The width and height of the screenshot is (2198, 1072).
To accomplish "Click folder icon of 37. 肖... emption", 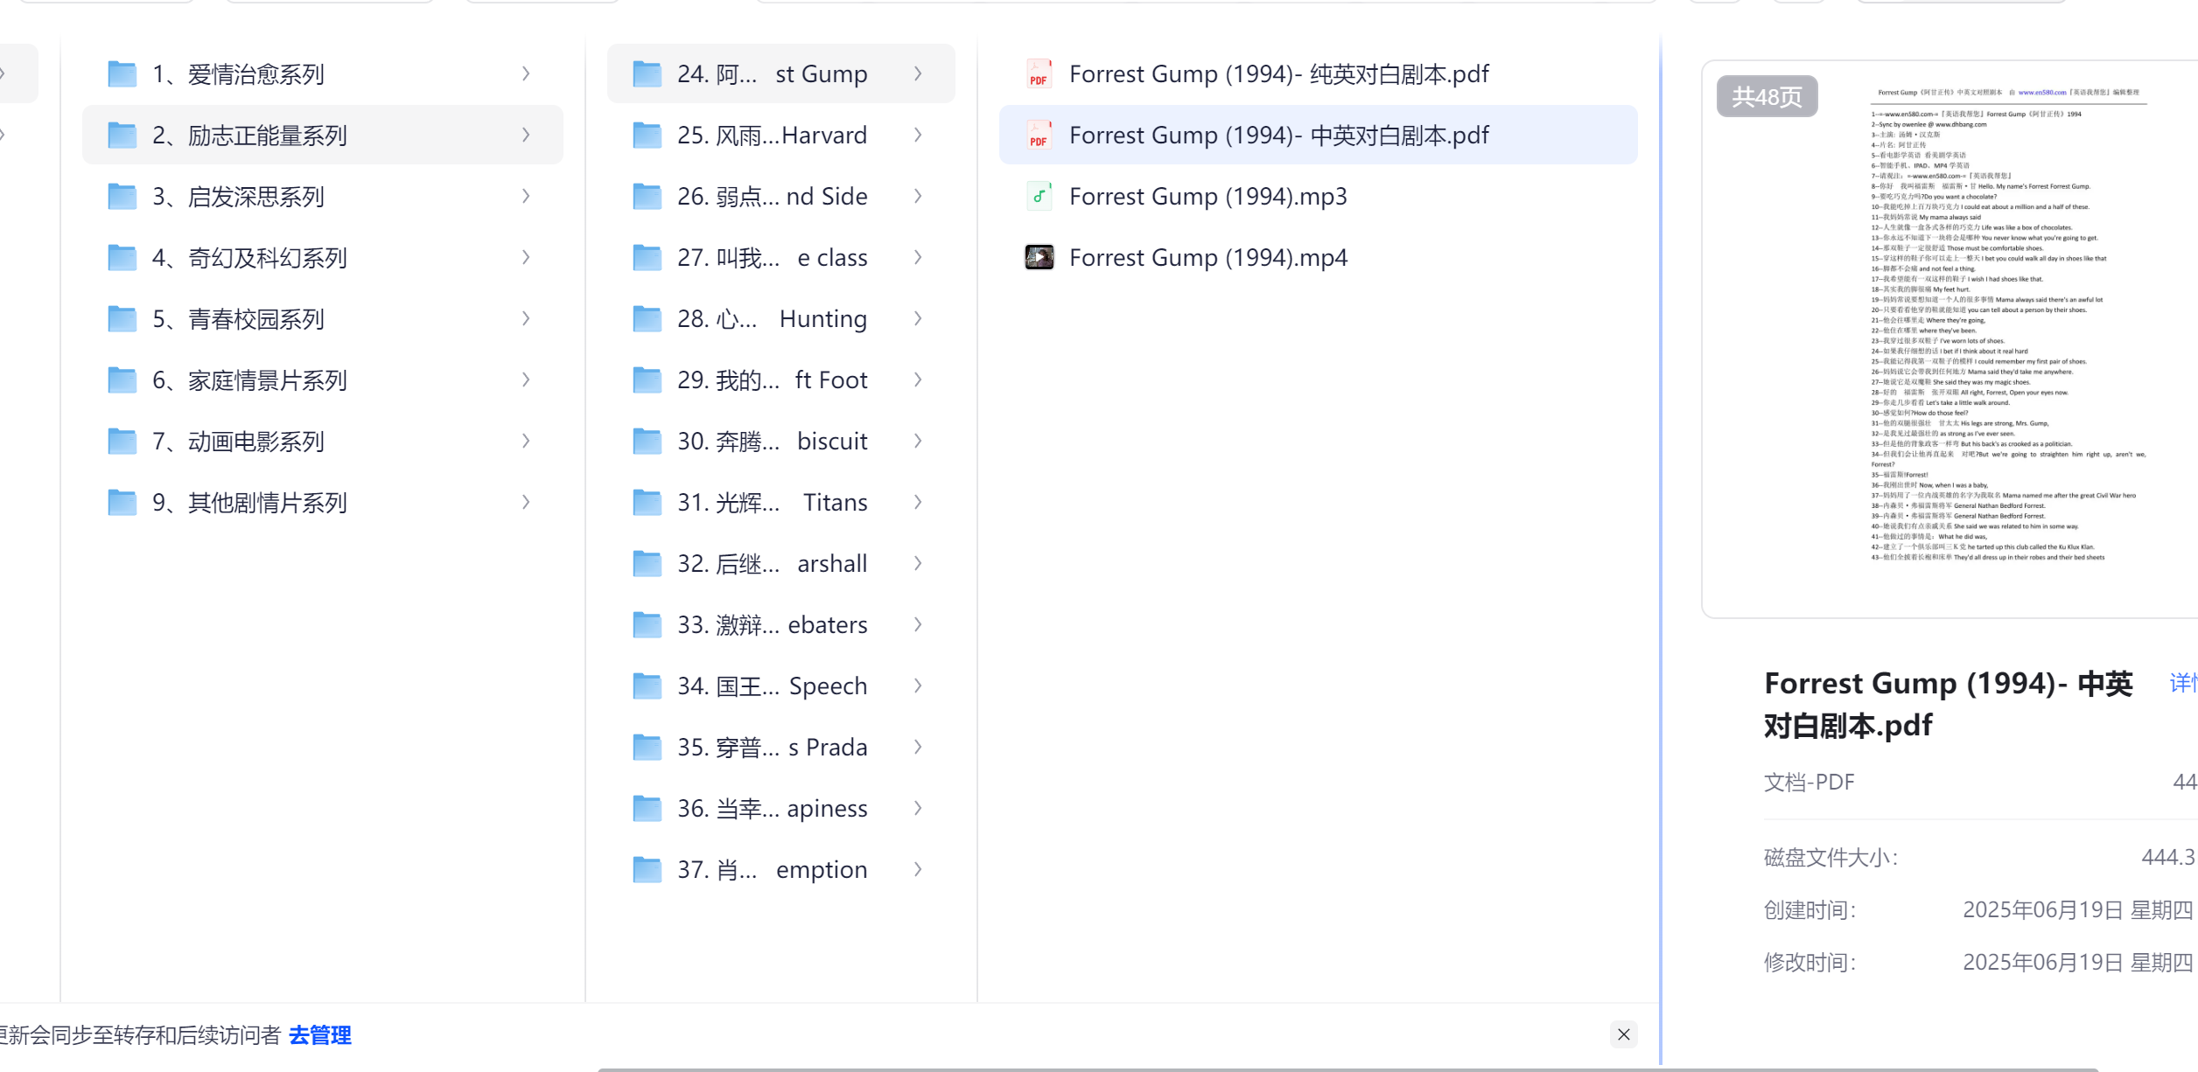I will tap(647, 870).
